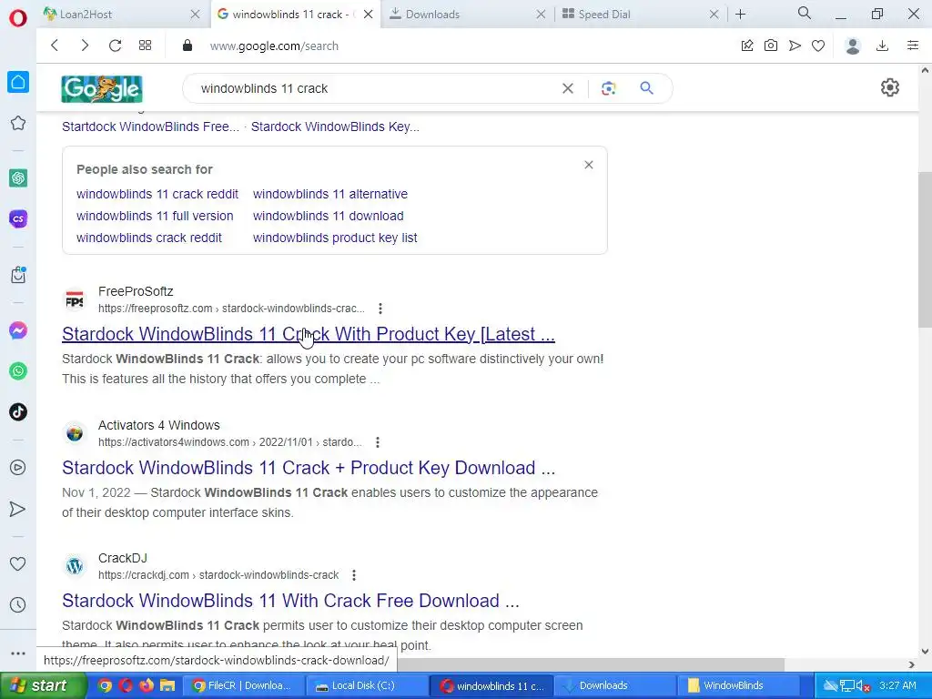
Task: Reload the current page
Action: coord(115,46)
